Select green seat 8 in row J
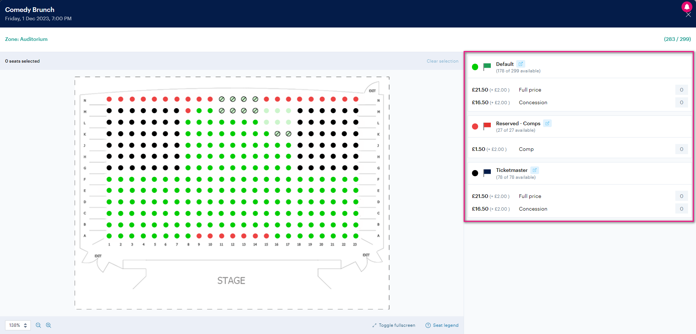The image size is (696, 334). click(188, 145)
